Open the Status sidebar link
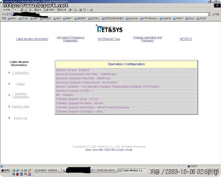This screenshot has width=221, height=177. click(x=21, y=84)
